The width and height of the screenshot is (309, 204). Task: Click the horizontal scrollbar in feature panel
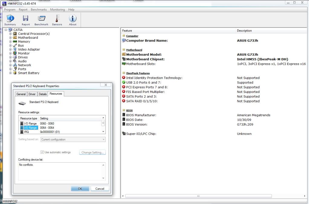tap(198, 196)
